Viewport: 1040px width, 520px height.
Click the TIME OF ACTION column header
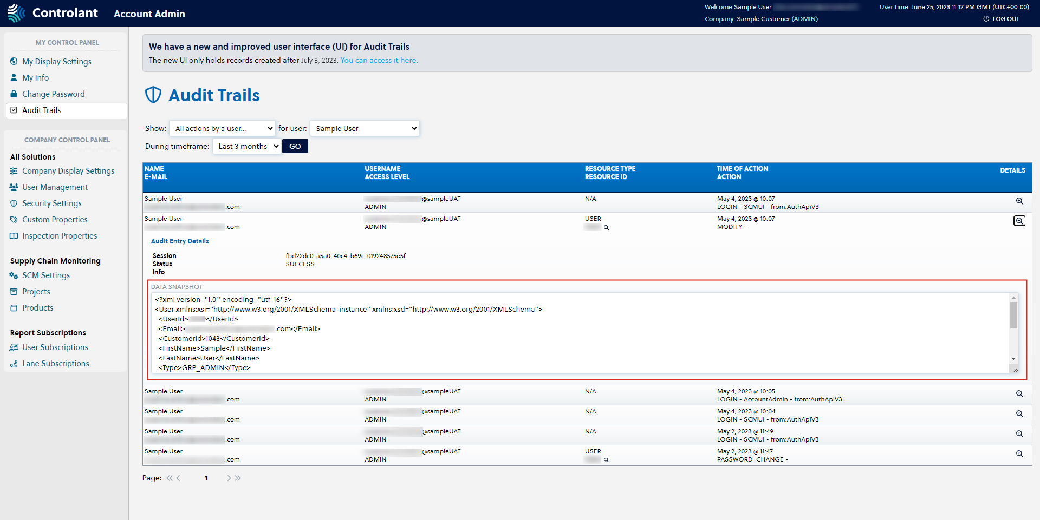743,169
